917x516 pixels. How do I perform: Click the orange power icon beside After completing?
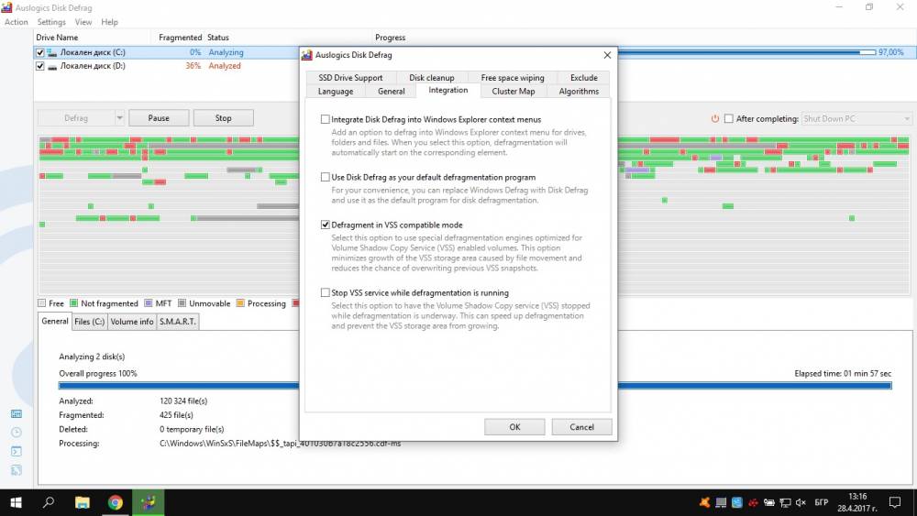(714, 118)
